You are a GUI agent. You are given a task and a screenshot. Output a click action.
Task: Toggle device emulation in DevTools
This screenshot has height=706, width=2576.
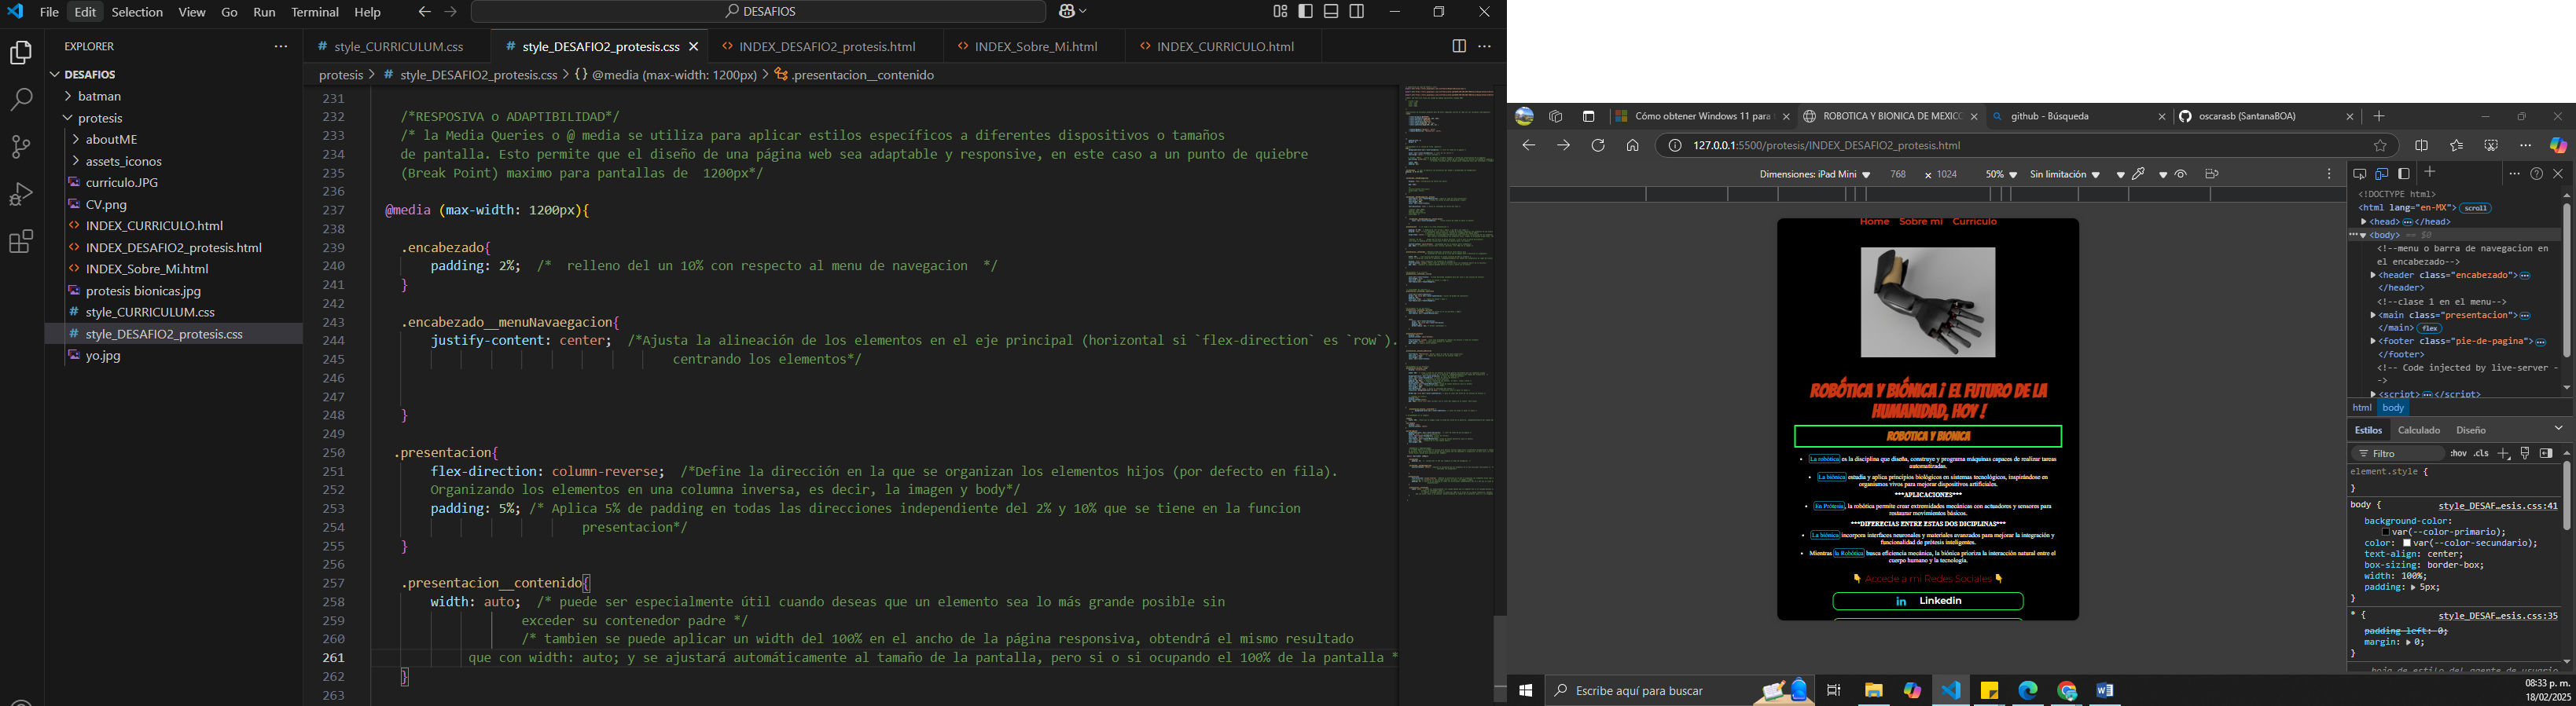coord(2382,174)
